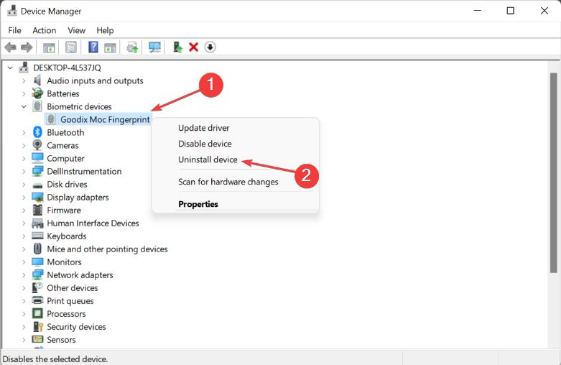The width and height of the screenshot is (561, 365).
Task: Expand the Human Interface Devices chevron
Action: [24, 223]
